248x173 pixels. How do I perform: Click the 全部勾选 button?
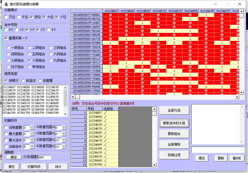[174, 110]
